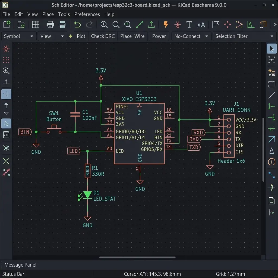Viewport: 278px width, 278px height.
Task: Click the large T text icon
Action: pos(189,24)
